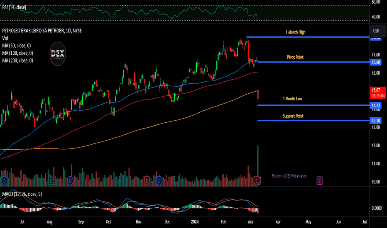Click the dividend marker between Aug and Sep
Image resolution: width=387 pixels, height=228 pixels.
point(70,181)
